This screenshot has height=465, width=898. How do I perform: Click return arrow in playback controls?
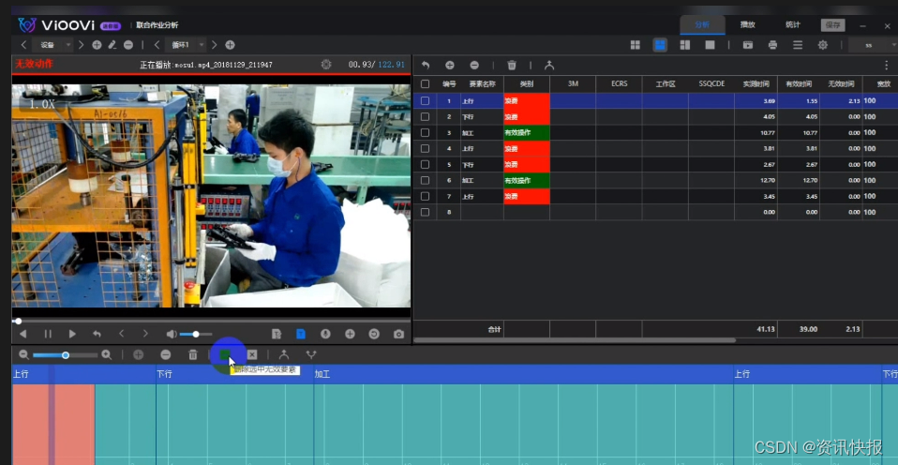point(97,334)
